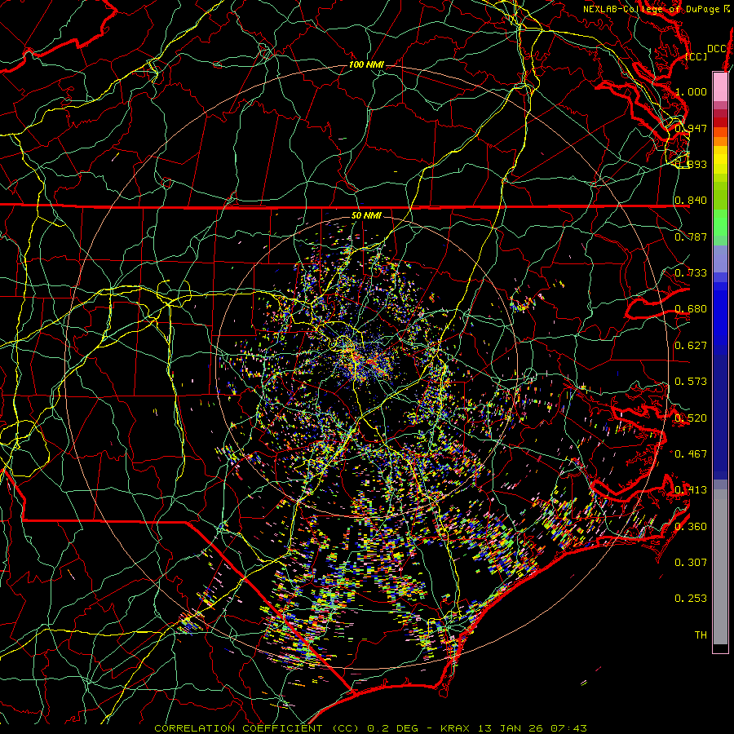
Task: Select the 0.787 scale value
Action: pos(691,237)
